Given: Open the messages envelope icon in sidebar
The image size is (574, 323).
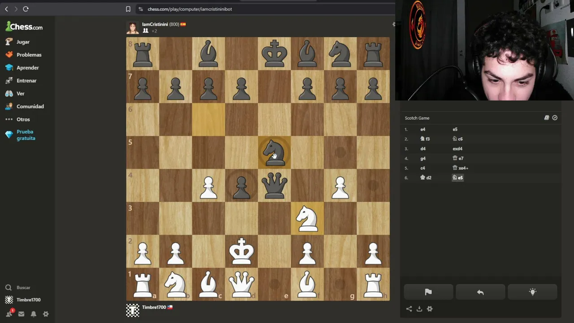Looking at the screenshot, I should pos(21,314).
